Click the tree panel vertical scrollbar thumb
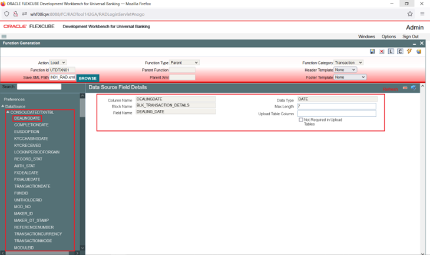430x255 pixels. [82, 108]
